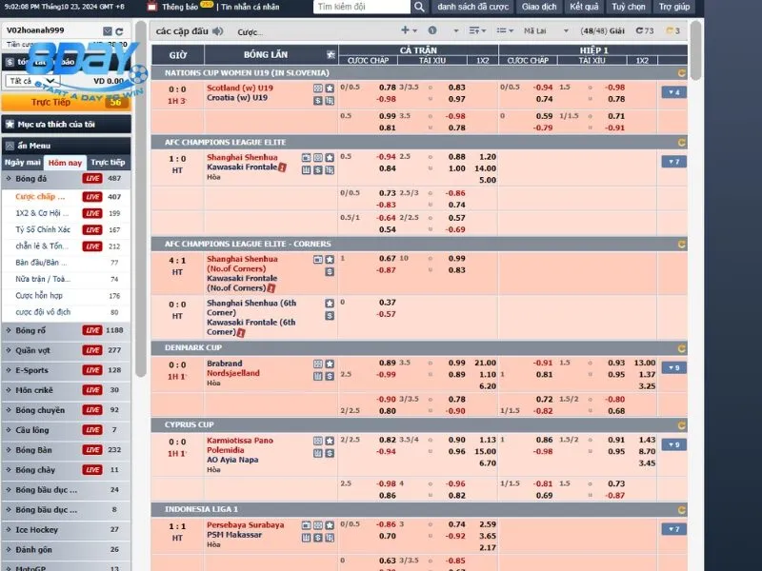Image resolution: width=762 pixels, height=571 pixels.
Task: Open the Tất cả dropdown in the sidebar
Action: coord(32,81)
